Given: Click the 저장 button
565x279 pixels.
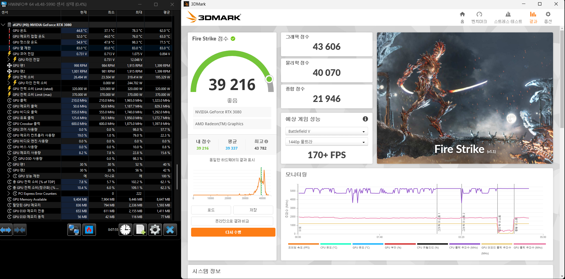Looking at the screenshot, I should [253, 210].
